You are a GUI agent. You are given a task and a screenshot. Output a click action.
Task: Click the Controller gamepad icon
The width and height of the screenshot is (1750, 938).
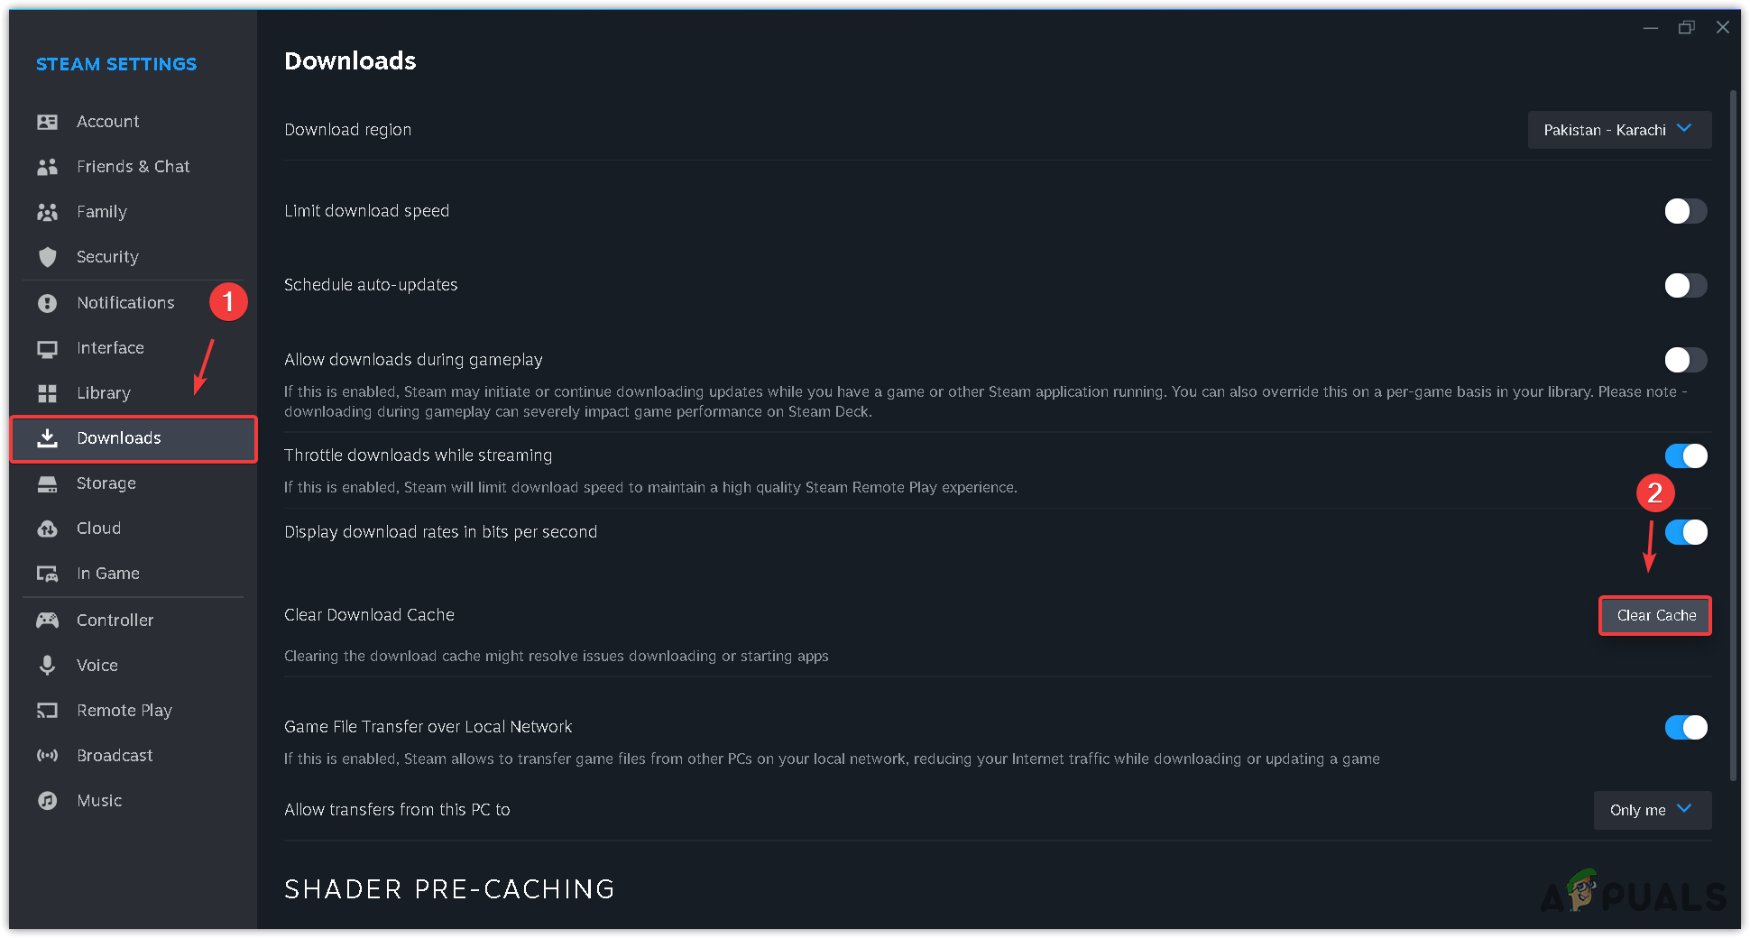tap(48, 621)
